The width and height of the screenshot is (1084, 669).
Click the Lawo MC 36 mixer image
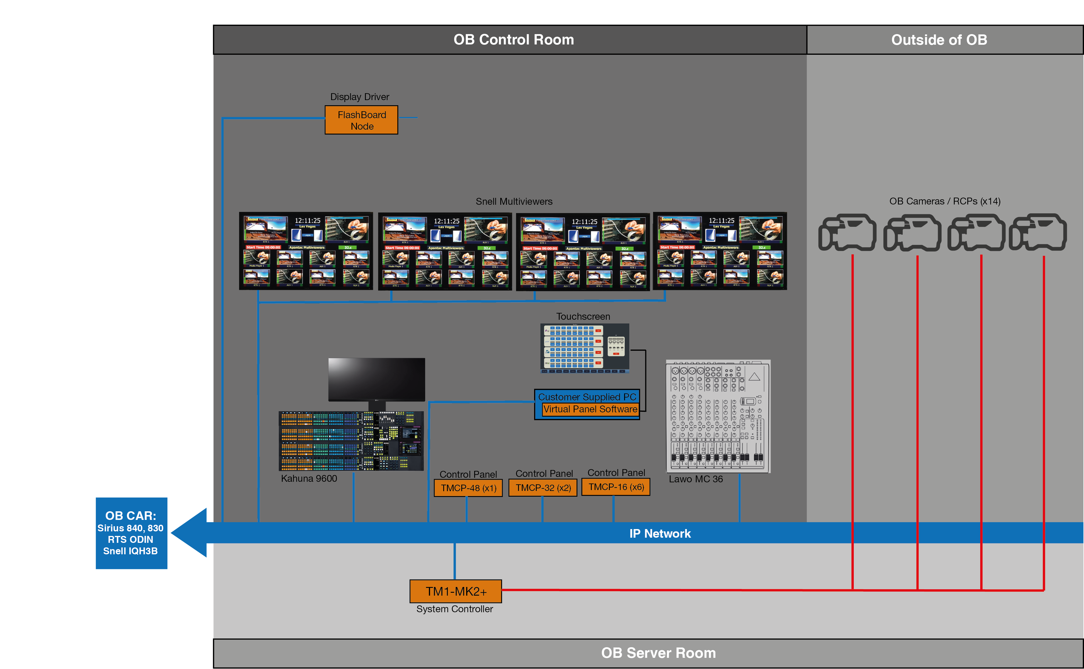click(x=718, y=416)
